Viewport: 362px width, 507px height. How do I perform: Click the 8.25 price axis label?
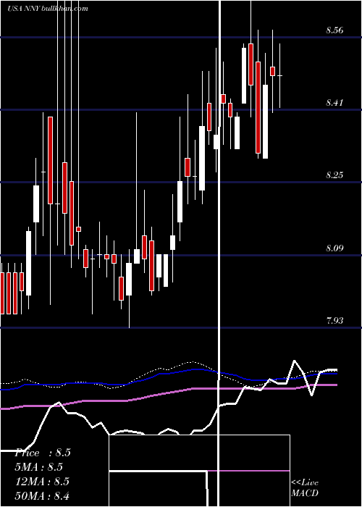334,175
